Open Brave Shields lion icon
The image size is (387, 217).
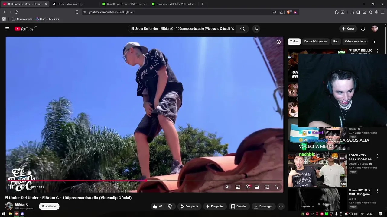point(288,12)
